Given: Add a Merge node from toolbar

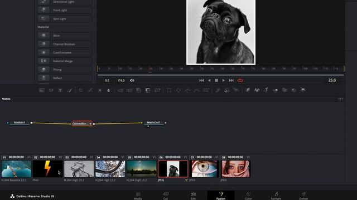Looking at the screenshot, I should [120, 90].
